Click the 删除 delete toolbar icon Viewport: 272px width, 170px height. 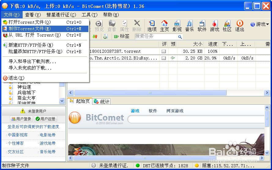tap(137, 26)
